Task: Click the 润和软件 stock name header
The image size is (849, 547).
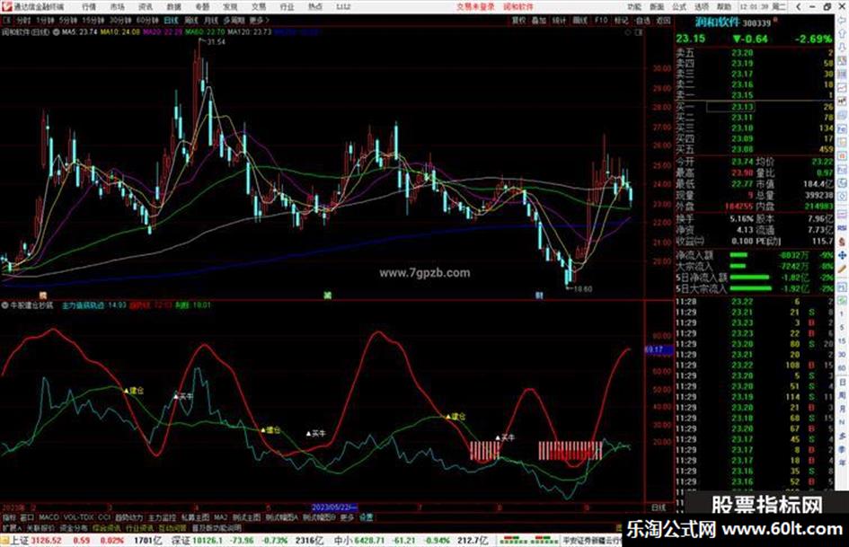Action: (x=717, y=22)
